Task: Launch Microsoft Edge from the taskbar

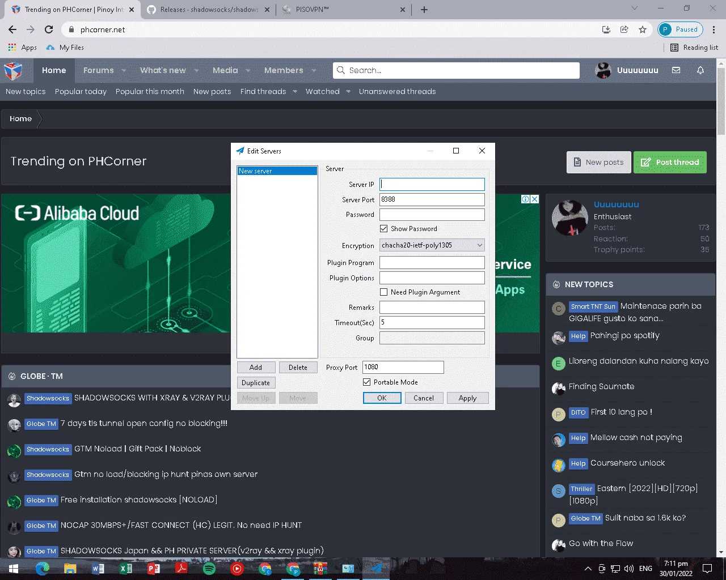Action: 43,568
